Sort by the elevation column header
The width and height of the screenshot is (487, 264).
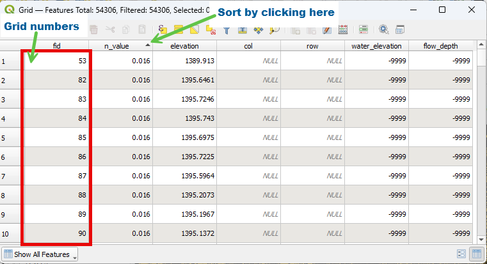pyautogui.click(x=184, y=46)
